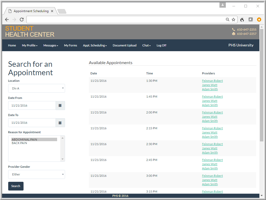Viewport: 266px width, 200px height.
Task: Open calendar picker for Date To
Action: point(60,123)
